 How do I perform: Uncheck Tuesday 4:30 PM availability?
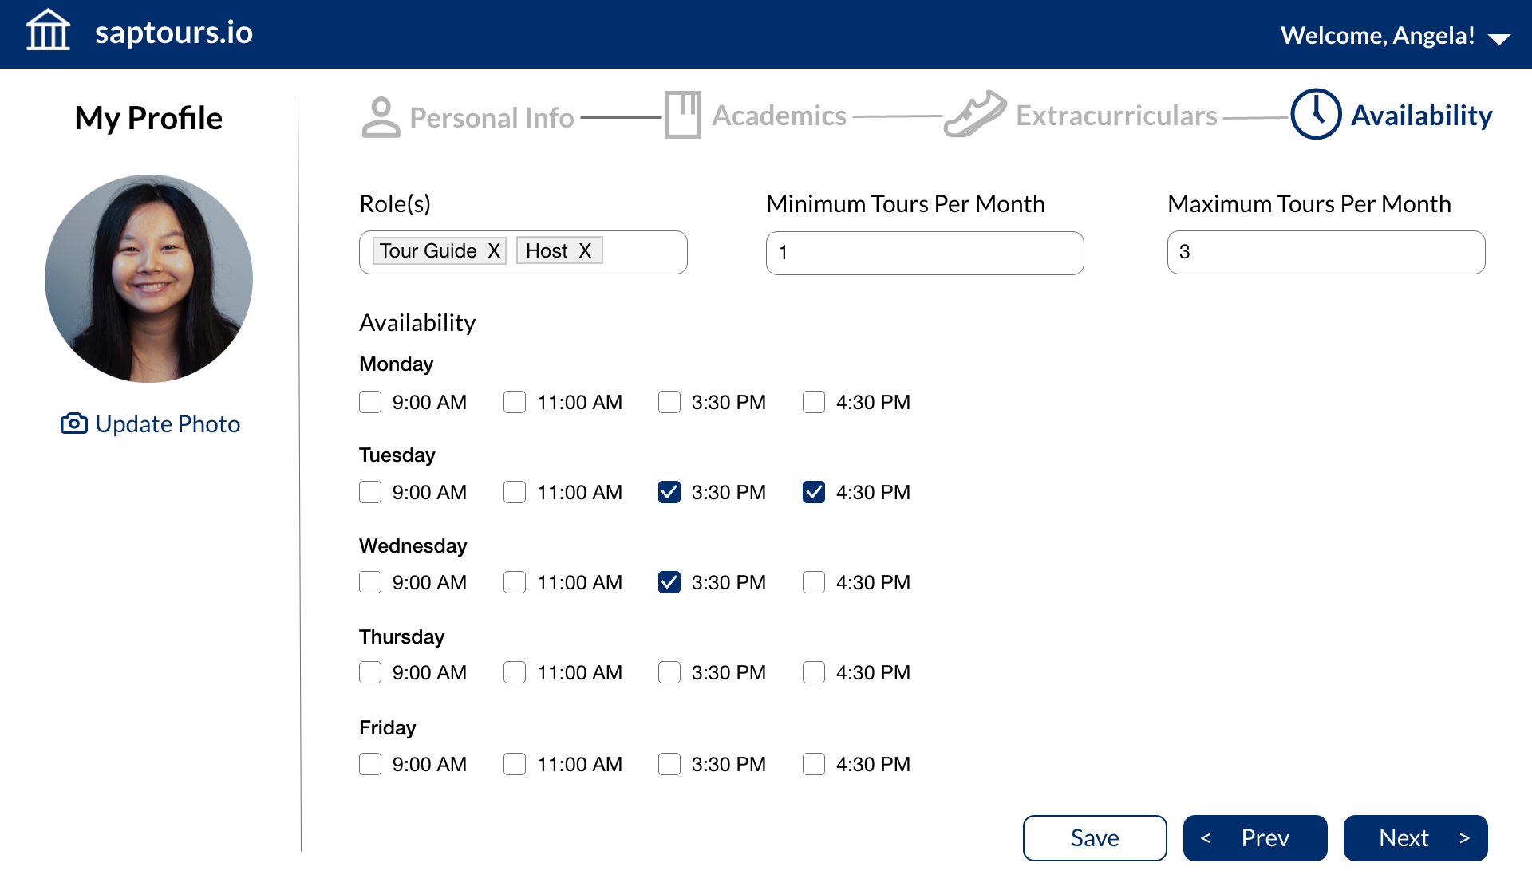tap(814, 492)
